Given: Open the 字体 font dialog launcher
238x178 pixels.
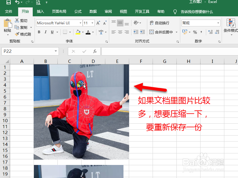Looking at the screenshot, I should point(107,42).
